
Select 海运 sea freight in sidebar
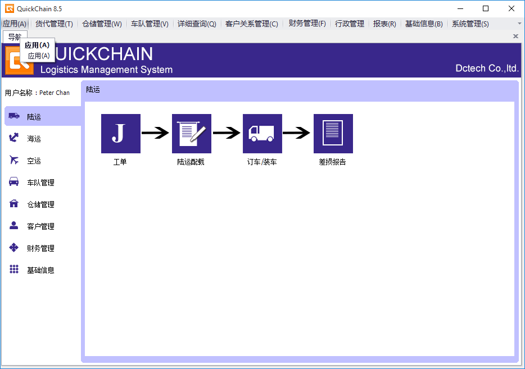(x=34, y=139)
